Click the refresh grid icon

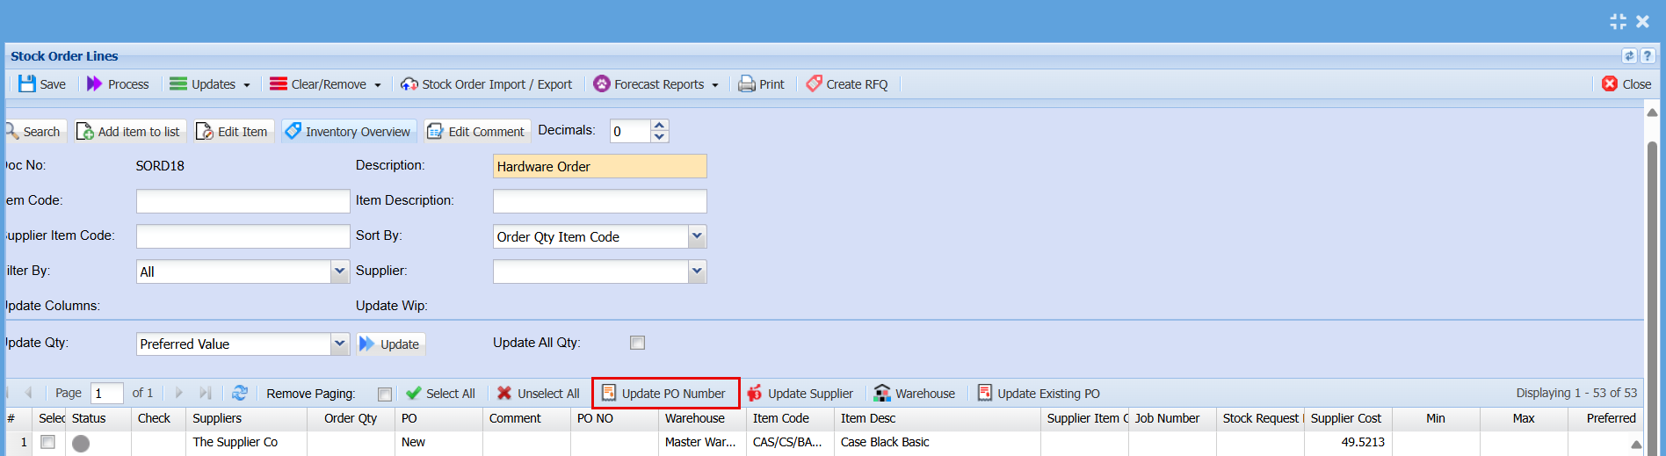[x=239, y=393]
